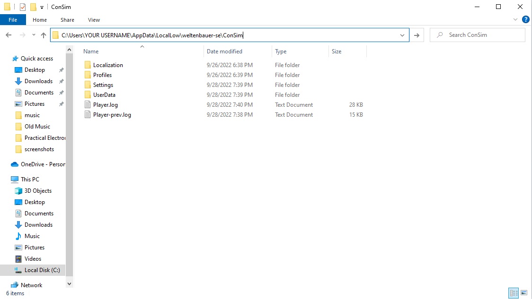
Task: Select the Player.log file icon
Action: pyautogui.click(x=88, y=105)
